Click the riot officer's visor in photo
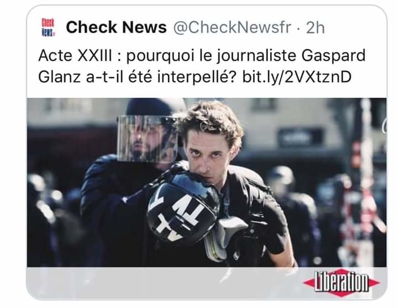The image size is (398, 308). pyautogui.click(x=147, y=139)
